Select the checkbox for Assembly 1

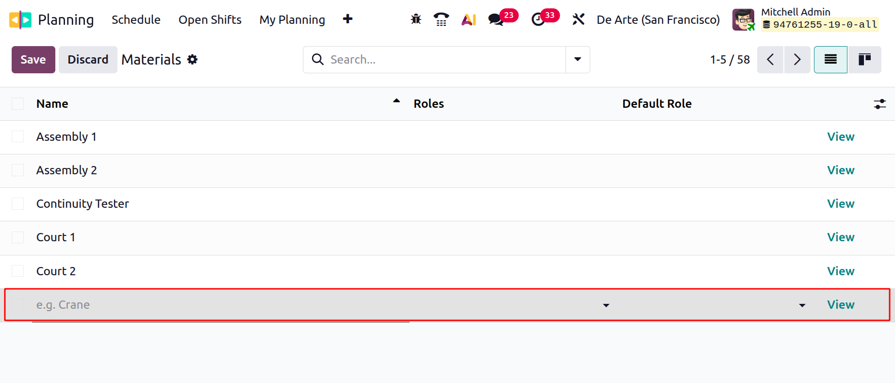click(18, 136)
